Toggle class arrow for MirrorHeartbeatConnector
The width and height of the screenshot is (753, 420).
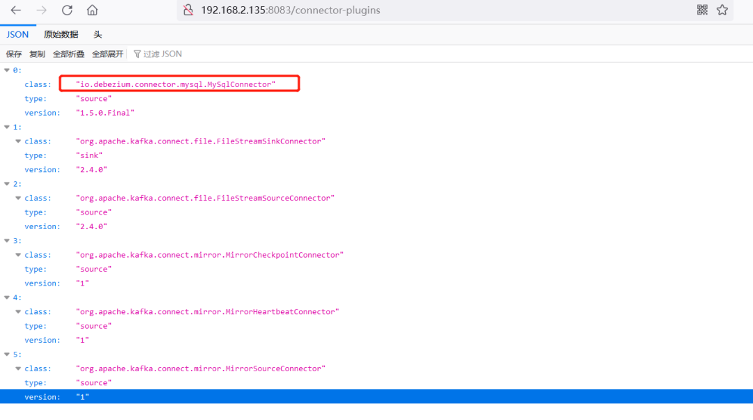click(x=18, y=312)
